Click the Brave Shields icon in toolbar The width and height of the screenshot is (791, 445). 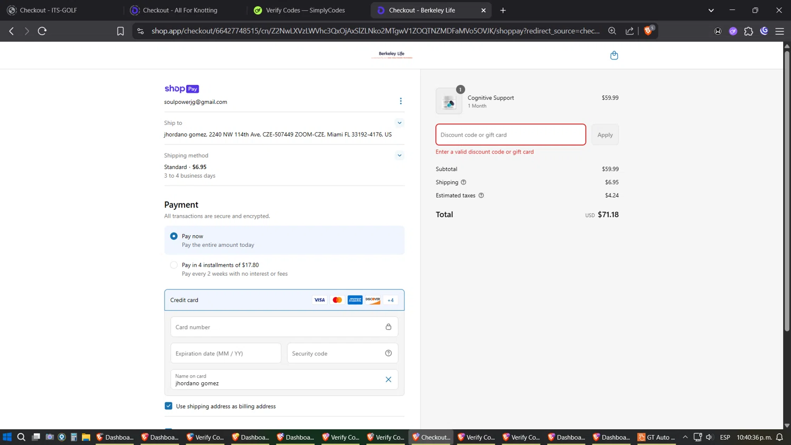[648, 31]
